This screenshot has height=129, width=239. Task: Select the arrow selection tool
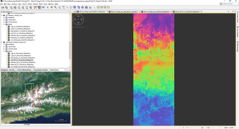point(48,7)
